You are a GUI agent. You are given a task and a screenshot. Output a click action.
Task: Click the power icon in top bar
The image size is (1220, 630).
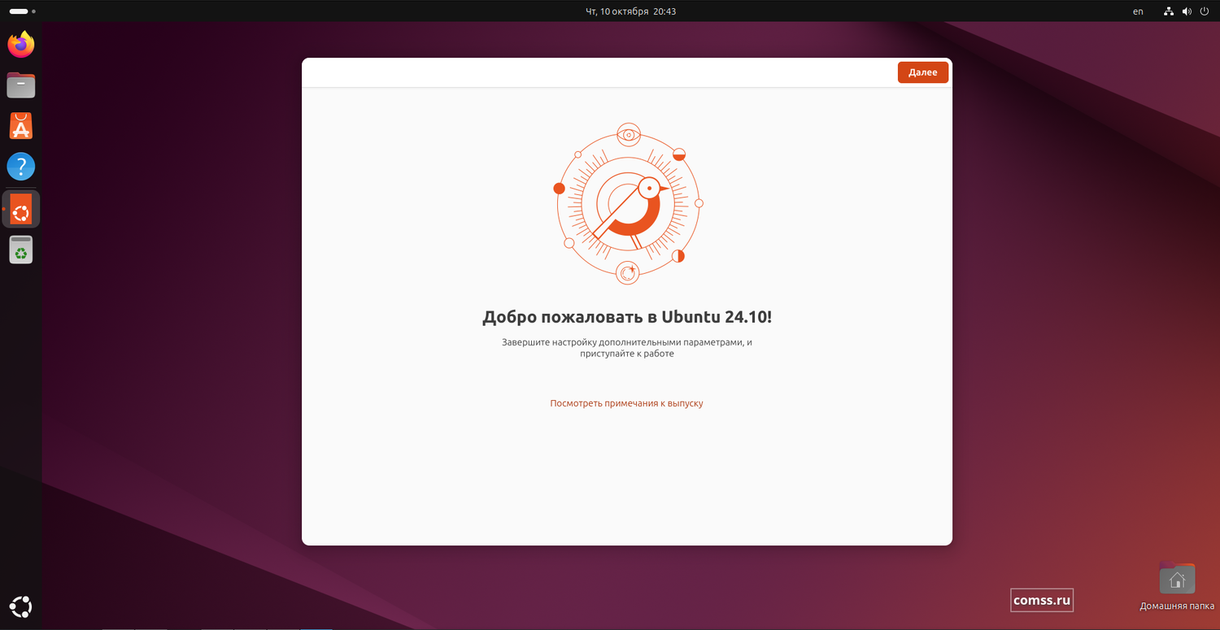pyautogui.click(x=1205, y=11)
